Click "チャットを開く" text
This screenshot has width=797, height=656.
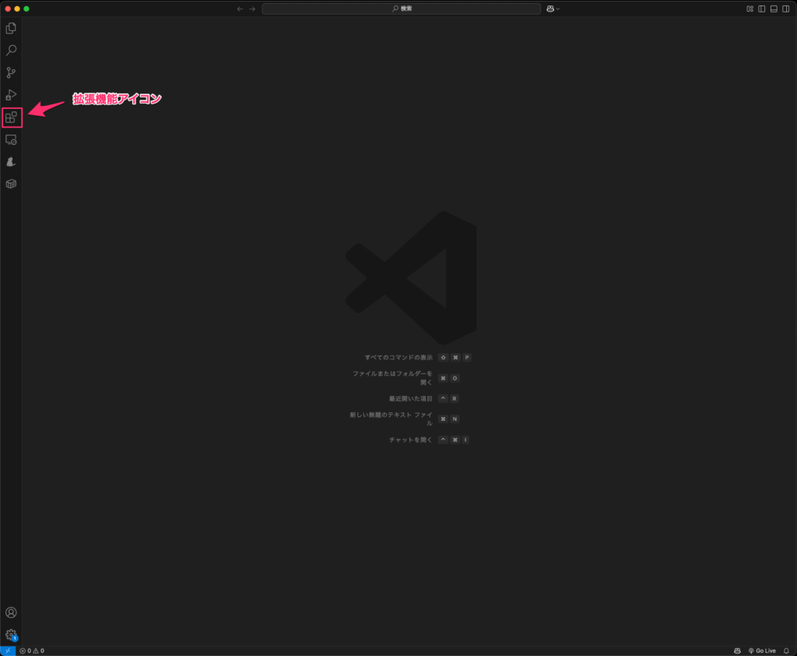click(x=411, y=440)
